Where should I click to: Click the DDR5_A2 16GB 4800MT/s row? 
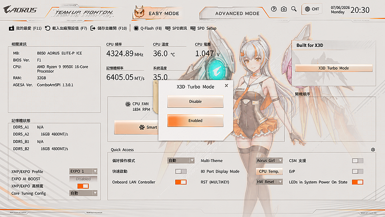tap(40, 134)
